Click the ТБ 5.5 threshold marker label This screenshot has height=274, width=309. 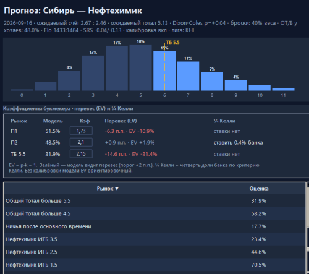point(173,43)
